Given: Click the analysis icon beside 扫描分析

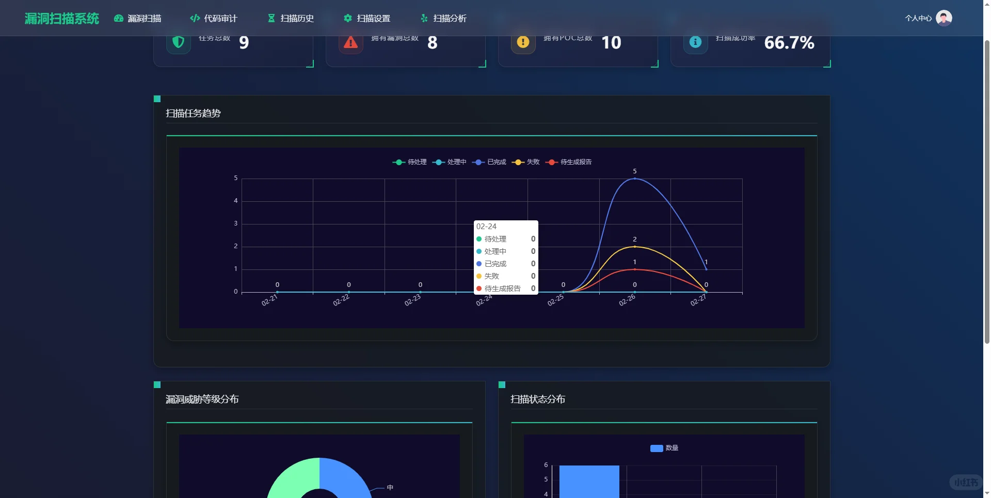Looking at the screenshot, I should pyautogui.click(x=424, y=18).
